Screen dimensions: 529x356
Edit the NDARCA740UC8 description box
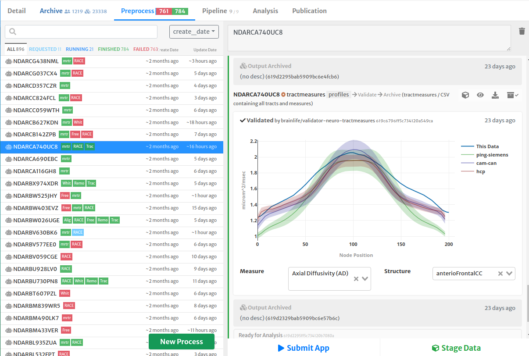pyautogui.click(x=369, y=38)
